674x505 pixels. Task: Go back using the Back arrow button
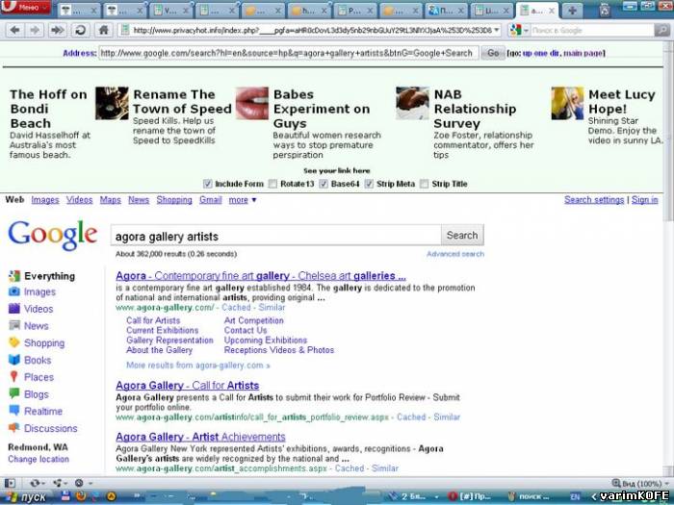[15, 30]
